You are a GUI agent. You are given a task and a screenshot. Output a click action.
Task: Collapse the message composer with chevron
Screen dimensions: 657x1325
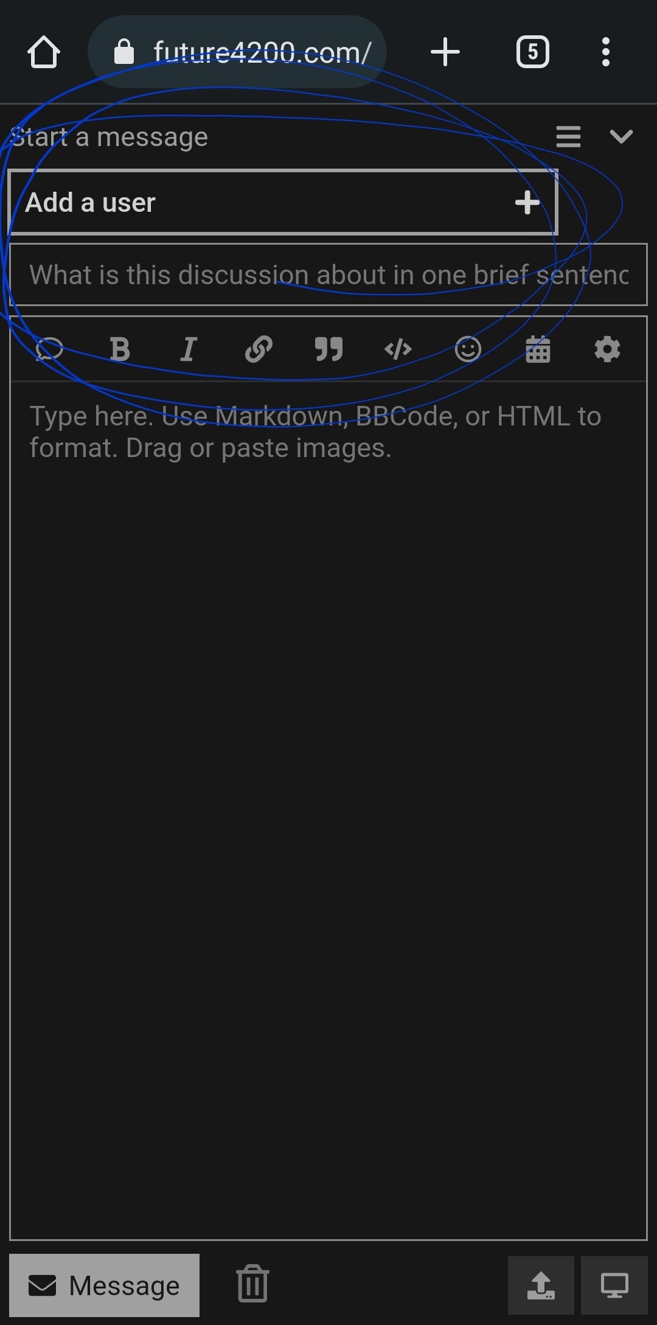coord(621,136)
